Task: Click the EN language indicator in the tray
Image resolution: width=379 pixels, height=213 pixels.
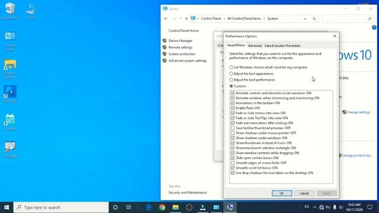Action: tap(307, 207)
